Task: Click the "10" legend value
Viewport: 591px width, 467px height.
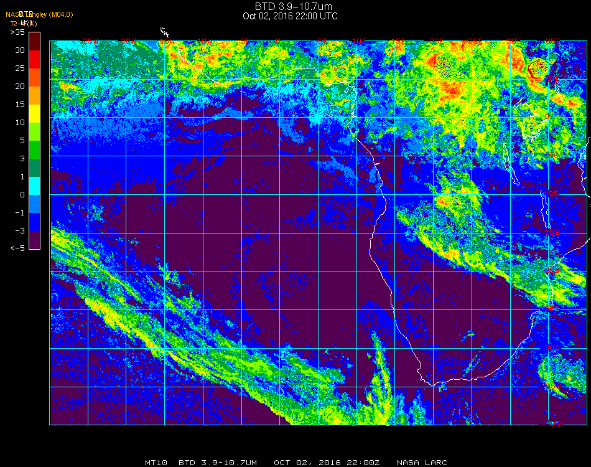Action: 20,123
